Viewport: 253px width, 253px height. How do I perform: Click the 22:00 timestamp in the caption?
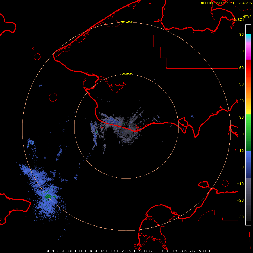(204, 251)
